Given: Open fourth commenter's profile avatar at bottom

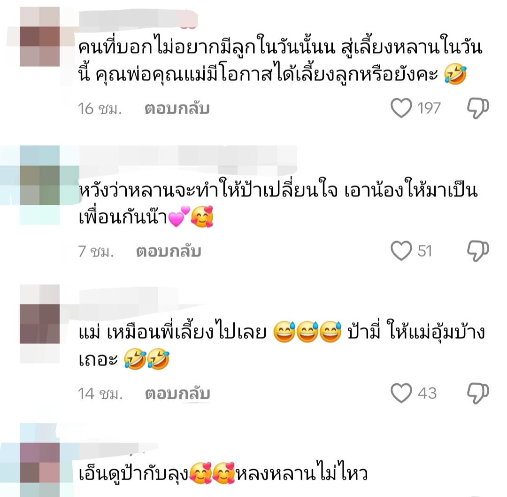Looking at the screenshot, I should tap(39, 462).
